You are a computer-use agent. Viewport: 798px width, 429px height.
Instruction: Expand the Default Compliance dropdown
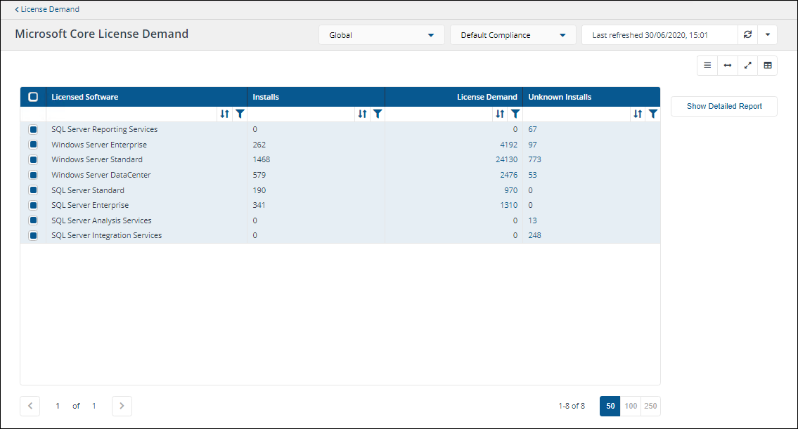tap(513, 35)
